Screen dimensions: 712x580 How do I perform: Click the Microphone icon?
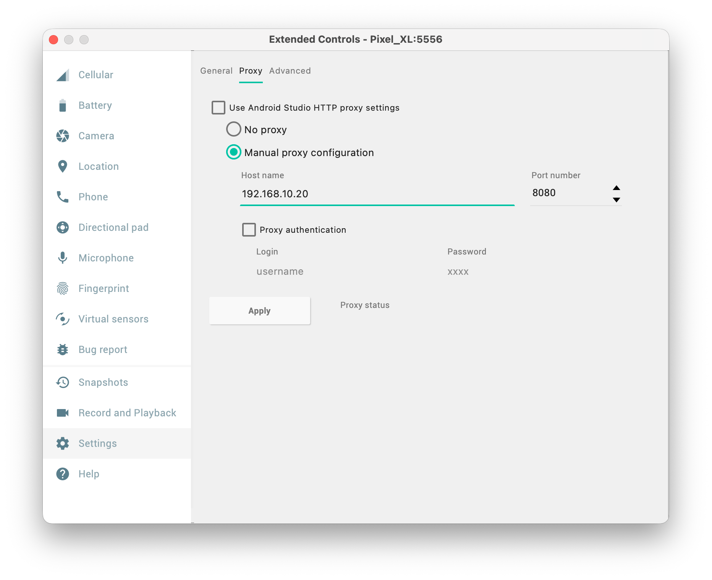coord(63,258)
